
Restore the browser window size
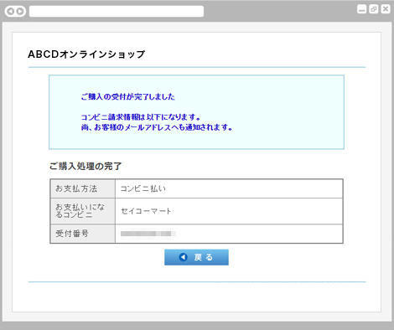coord(374,9)
